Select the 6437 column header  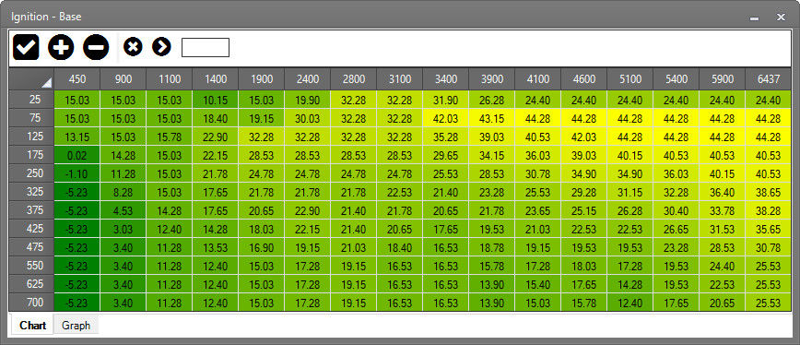coord(769,79)
